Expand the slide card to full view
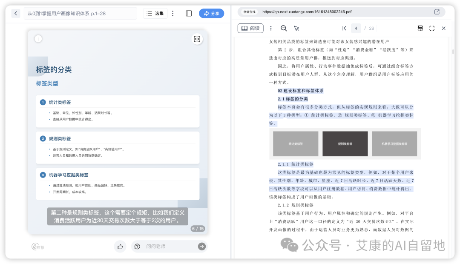This screenshot has height=264, width=460. click(196, 39)
